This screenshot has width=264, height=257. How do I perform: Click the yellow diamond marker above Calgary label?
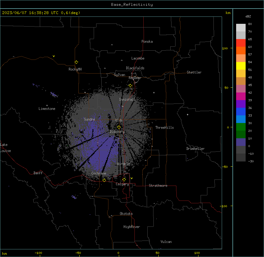point(124,180)
